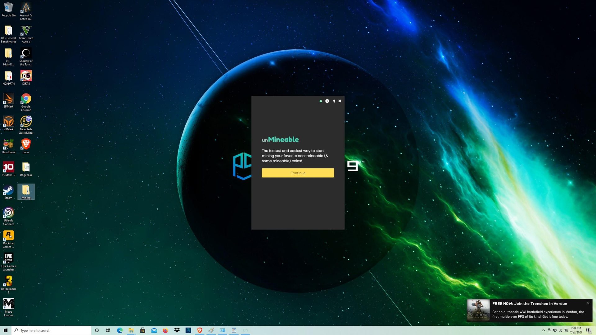Select the 3DMark desktop shortcut
The height and width of the screenshot is (335, 596).
point(8,100)
